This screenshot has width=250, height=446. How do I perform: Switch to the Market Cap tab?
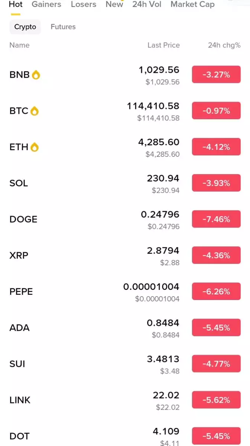coord(192,4)
